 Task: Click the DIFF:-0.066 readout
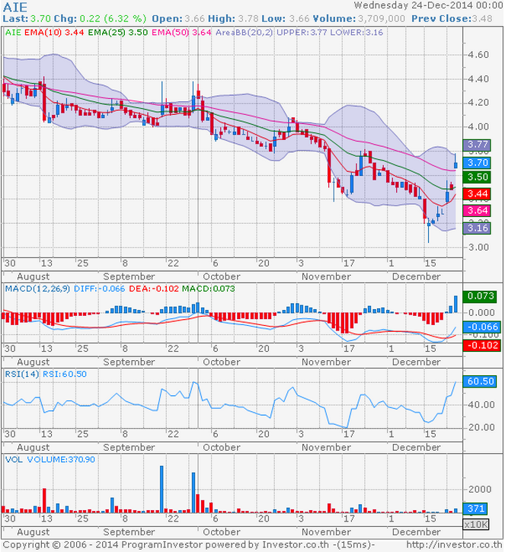[99, 289]
